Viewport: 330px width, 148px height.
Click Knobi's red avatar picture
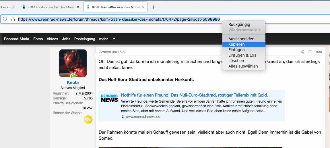[x=73, y=63]
